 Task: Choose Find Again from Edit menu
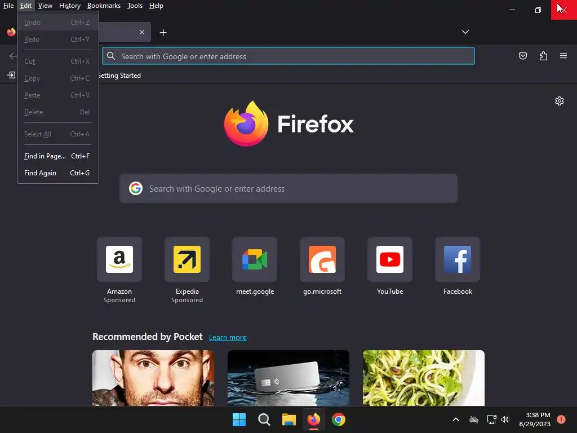(57, 173)
